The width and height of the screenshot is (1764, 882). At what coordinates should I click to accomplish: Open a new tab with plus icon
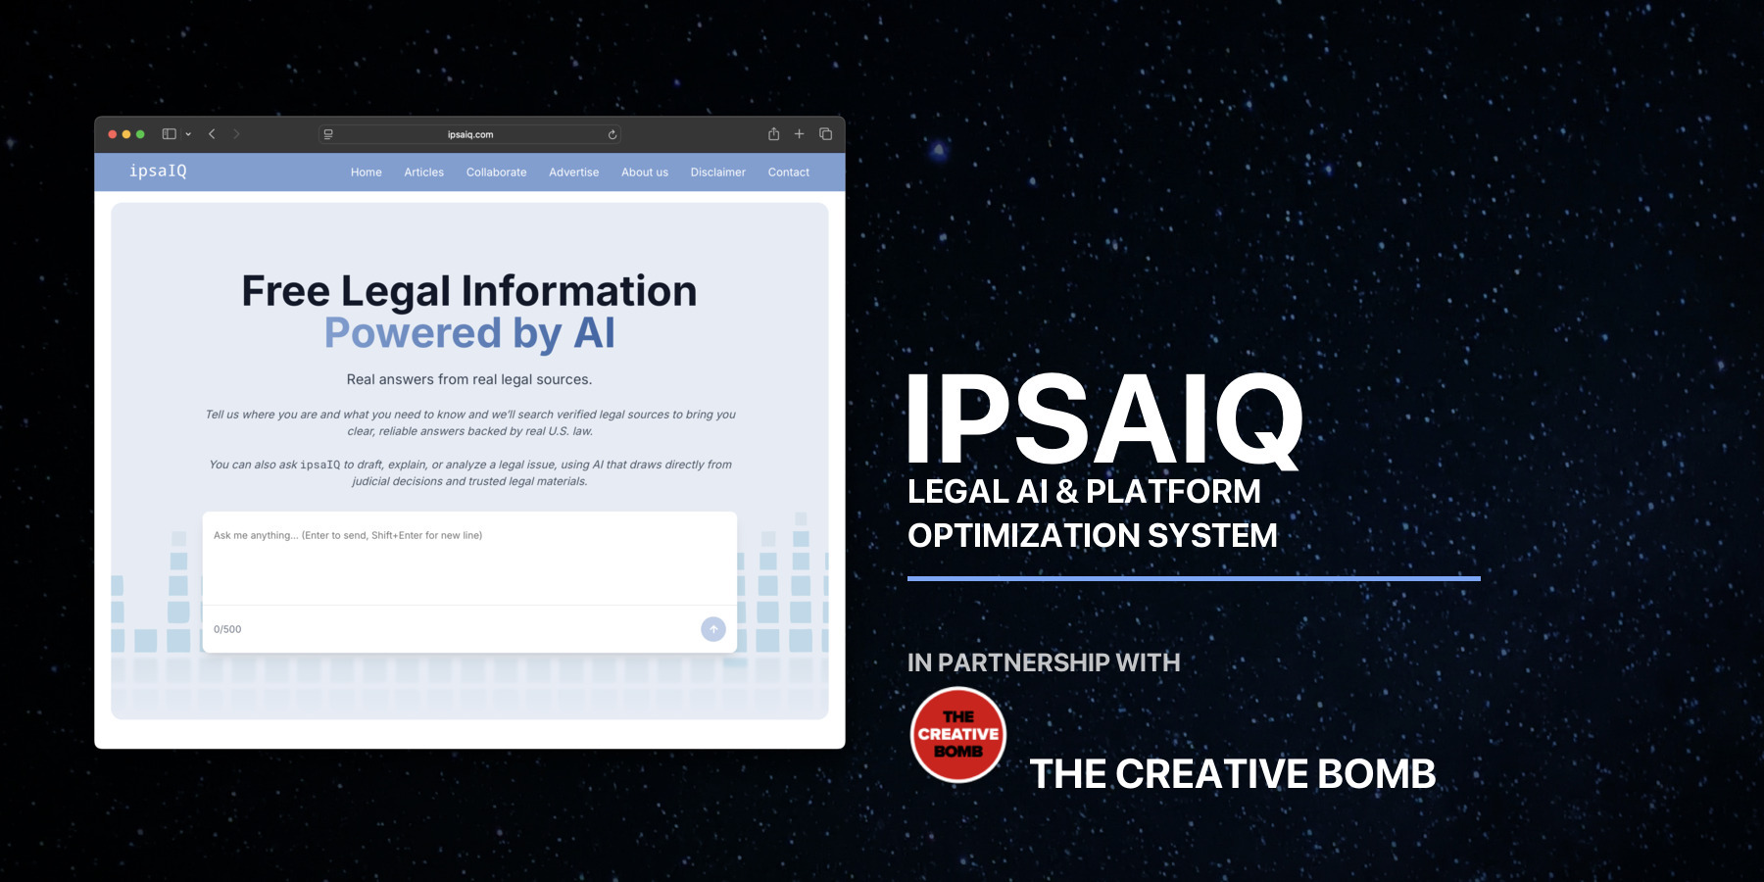(799, 134)
